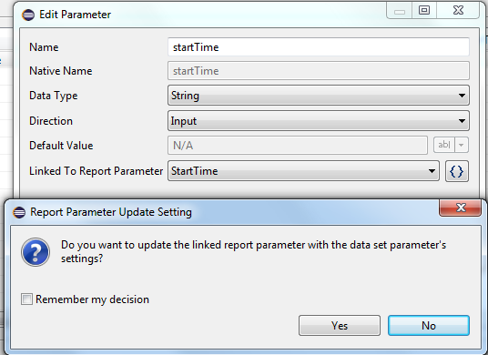Viewport: 488px width, 355px height.
Task: Minimize the Edit Parameter window
Action: pos(400,10)
